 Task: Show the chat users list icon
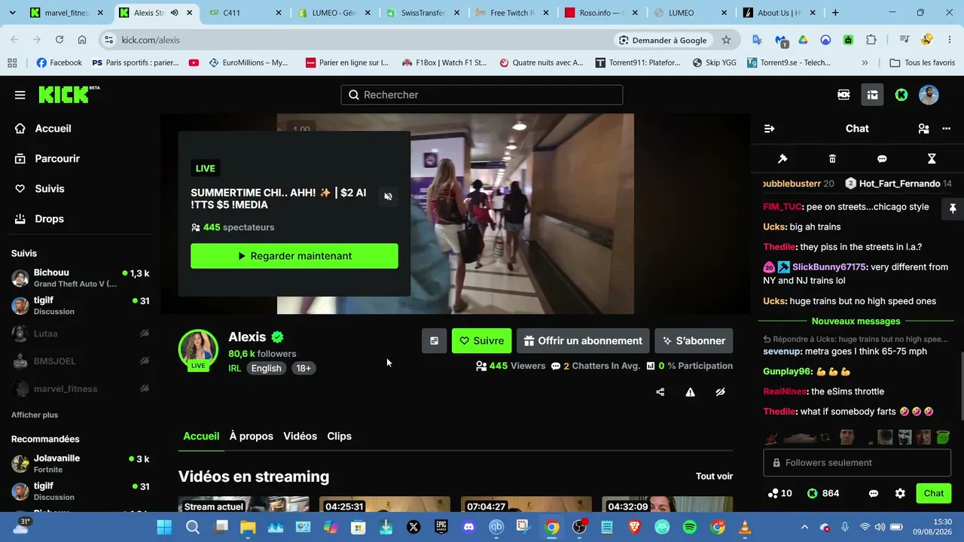coord(923,129)
